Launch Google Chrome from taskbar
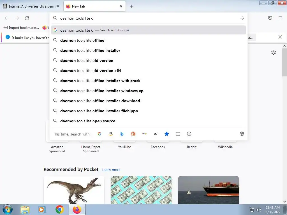Image resolution: width=287 pixels, height=215 pixels. coord(59,209)
